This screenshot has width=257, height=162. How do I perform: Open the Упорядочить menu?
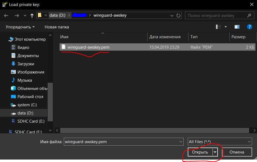coord(20,27)
